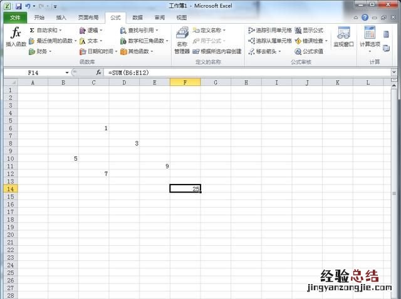Select cell E10 containing 9
The height and width of the screenshot is (299, 401).
(155, 166)
